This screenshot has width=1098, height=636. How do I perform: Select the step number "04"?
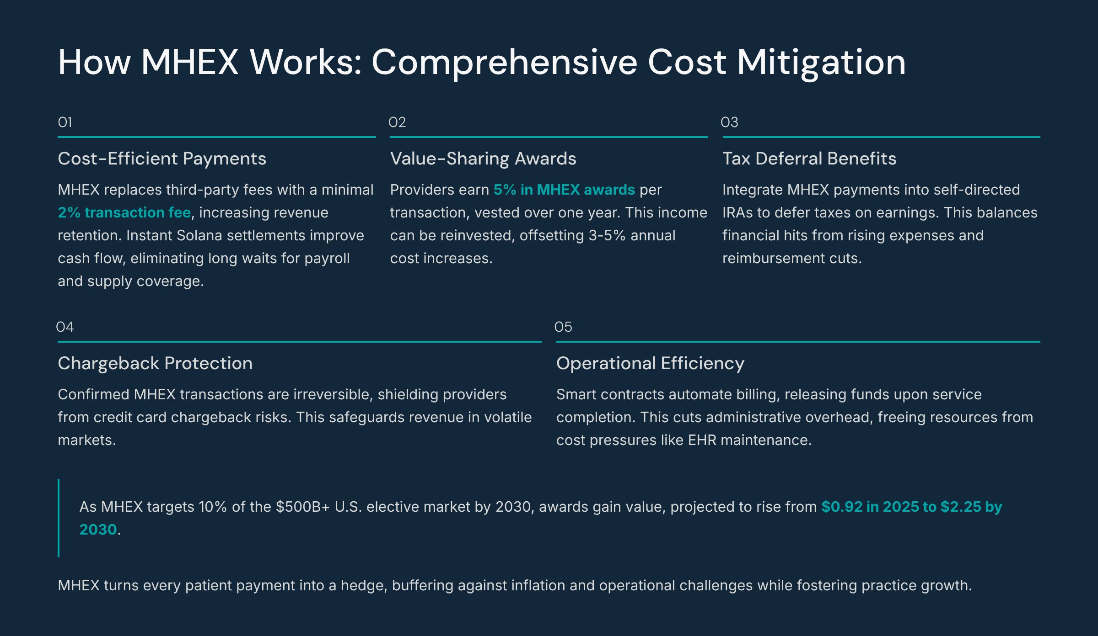(x=65, y=327)
